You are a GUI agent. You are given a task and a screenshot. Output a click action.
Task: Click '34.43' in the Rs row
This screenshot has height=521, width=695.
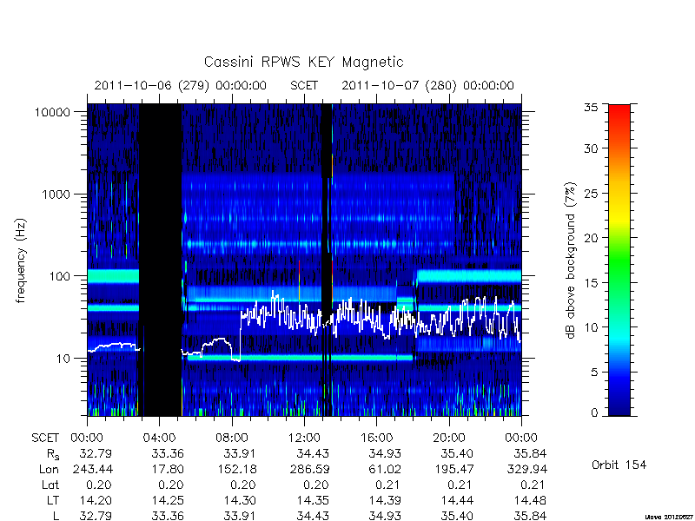click(x=313, y=453)
